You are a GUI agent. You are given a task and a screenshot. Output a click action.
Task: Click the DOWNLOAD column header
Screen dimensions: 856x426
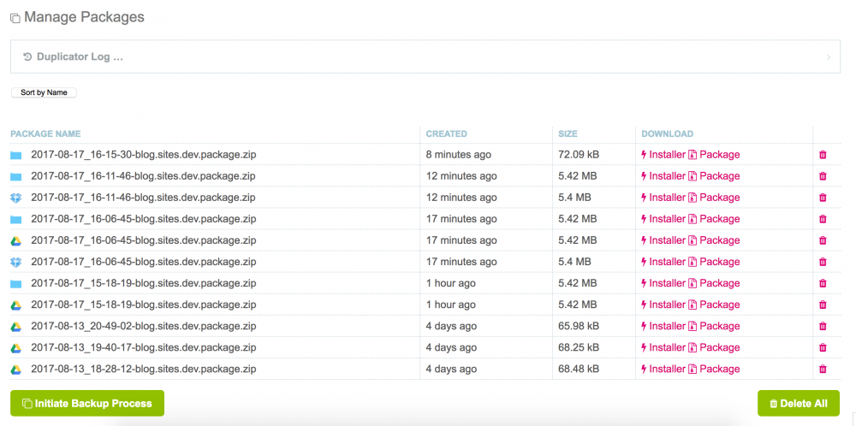[x=667, y=133]
